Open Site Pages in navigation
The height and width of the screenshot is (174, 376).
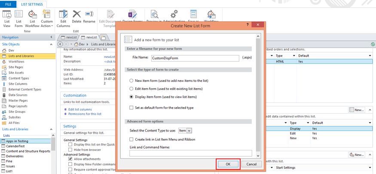tap(16, 67)
